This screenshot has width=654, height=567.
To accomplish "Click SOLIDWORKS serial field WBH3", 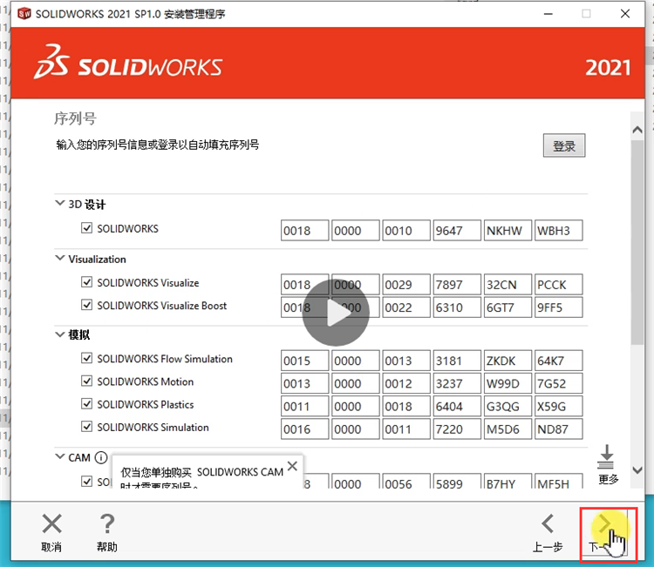I will (558, 231).
